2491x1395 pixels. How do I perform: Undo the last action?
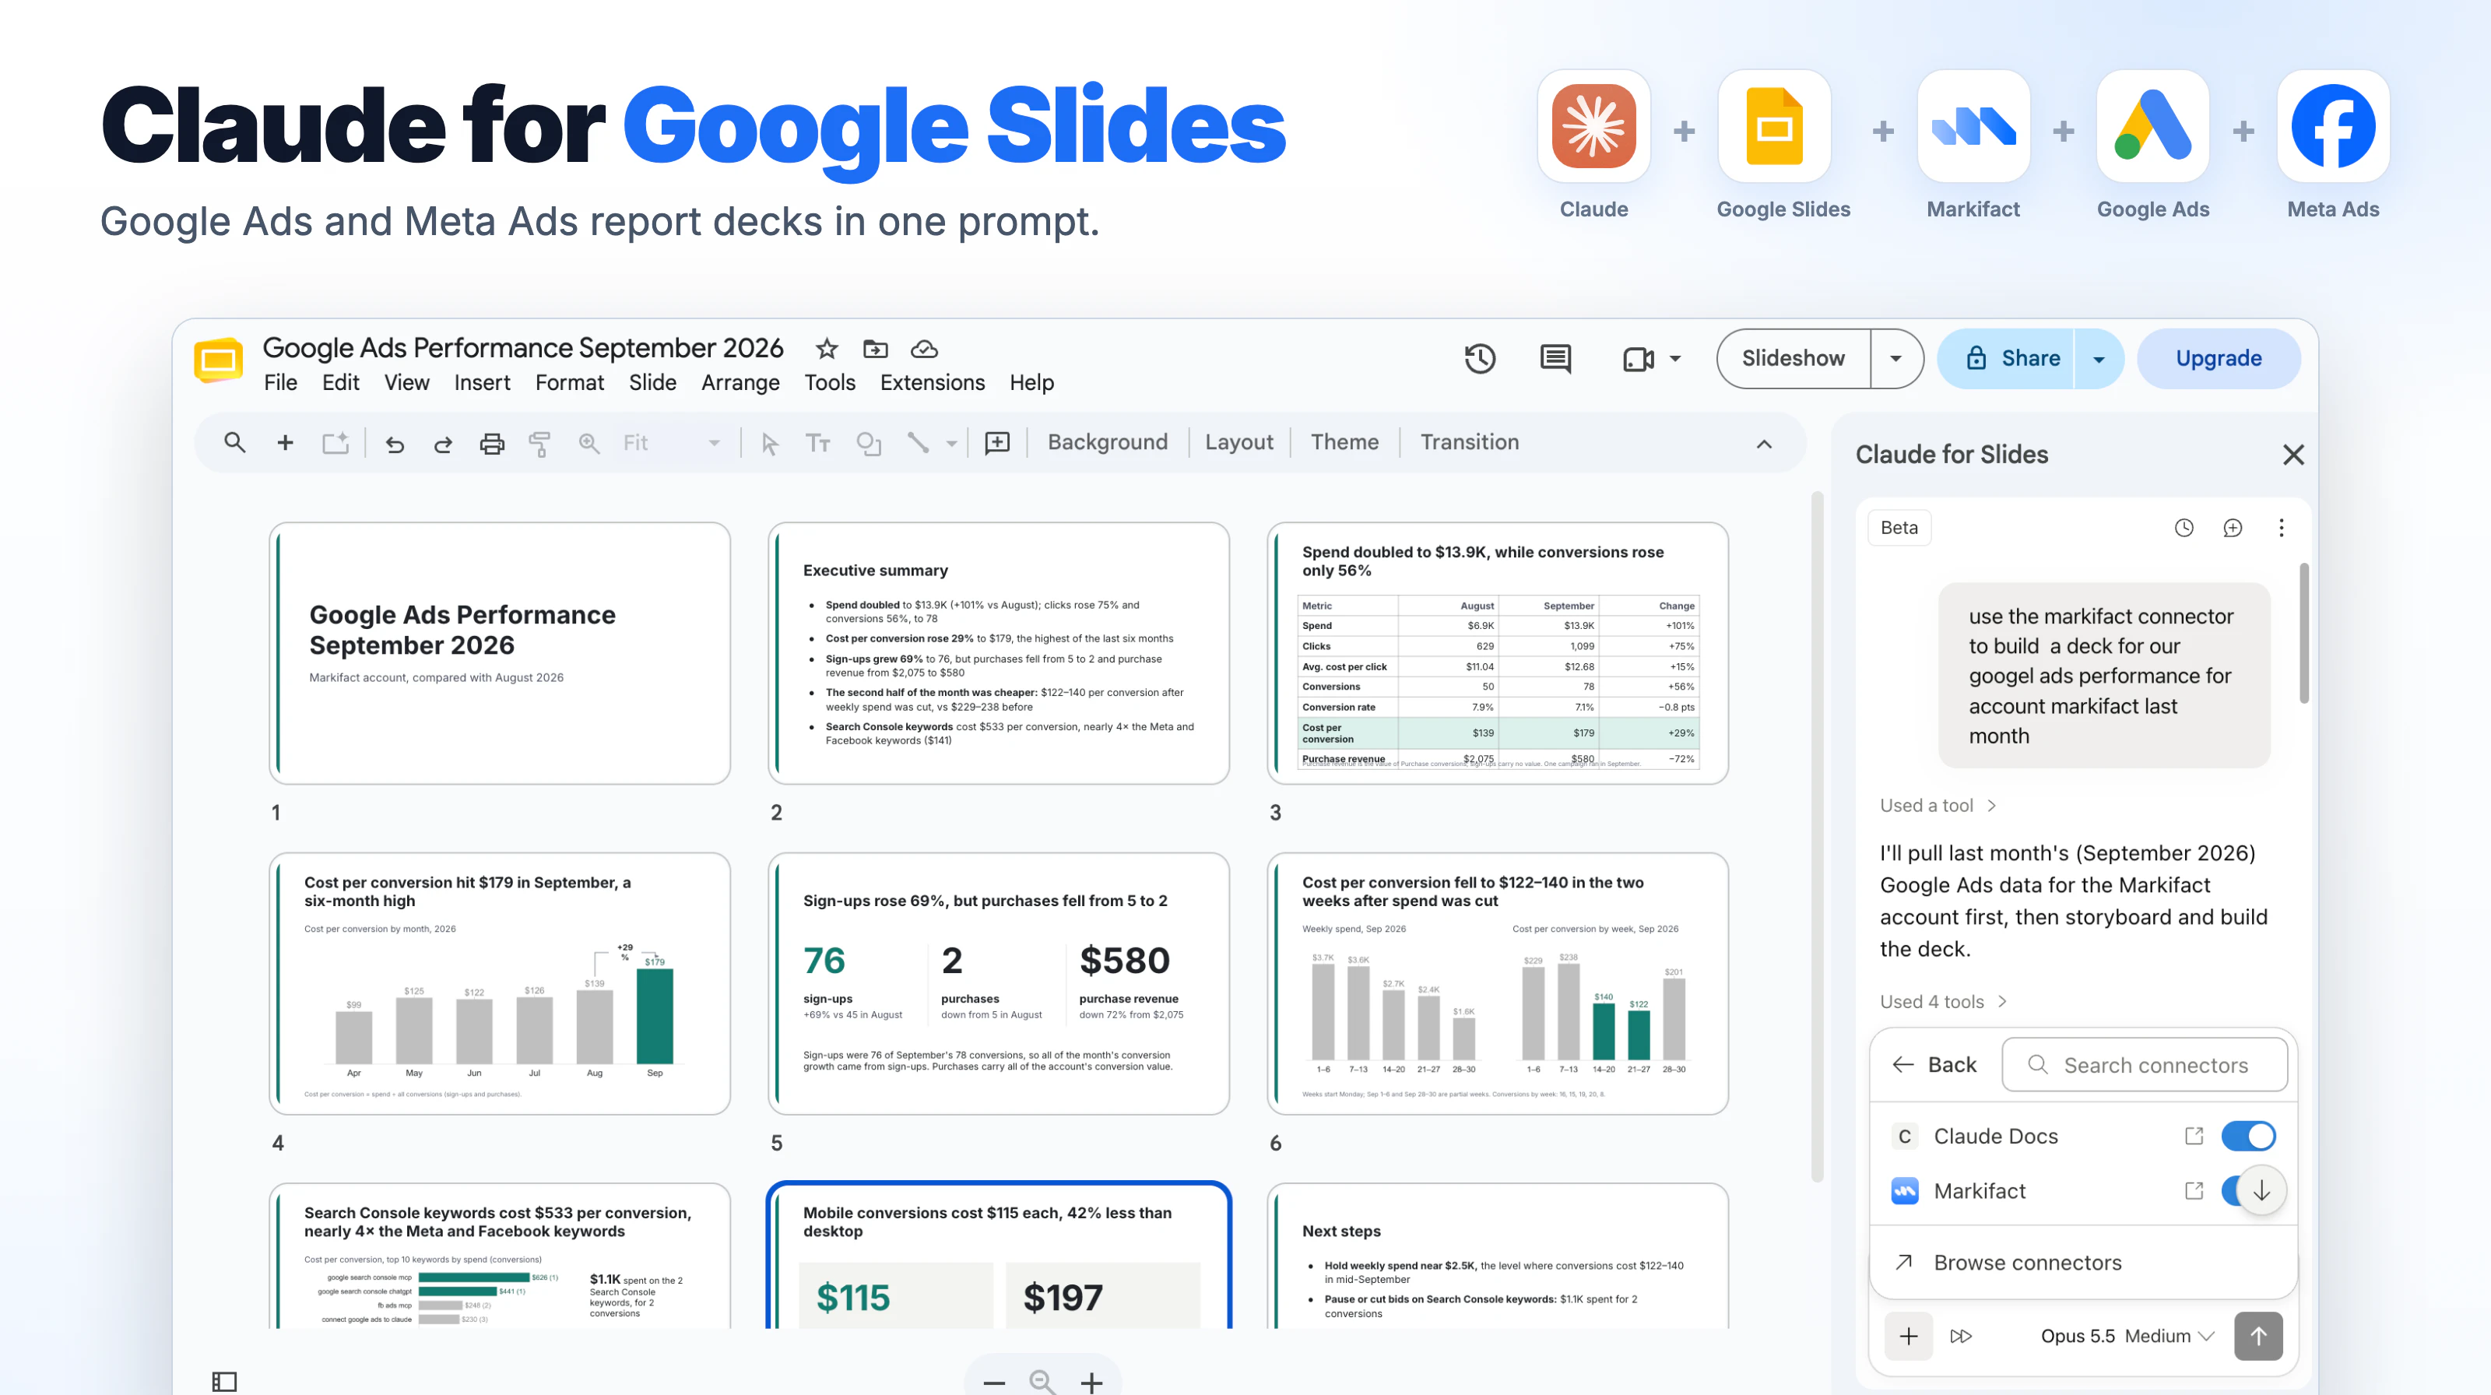point(394,444)
